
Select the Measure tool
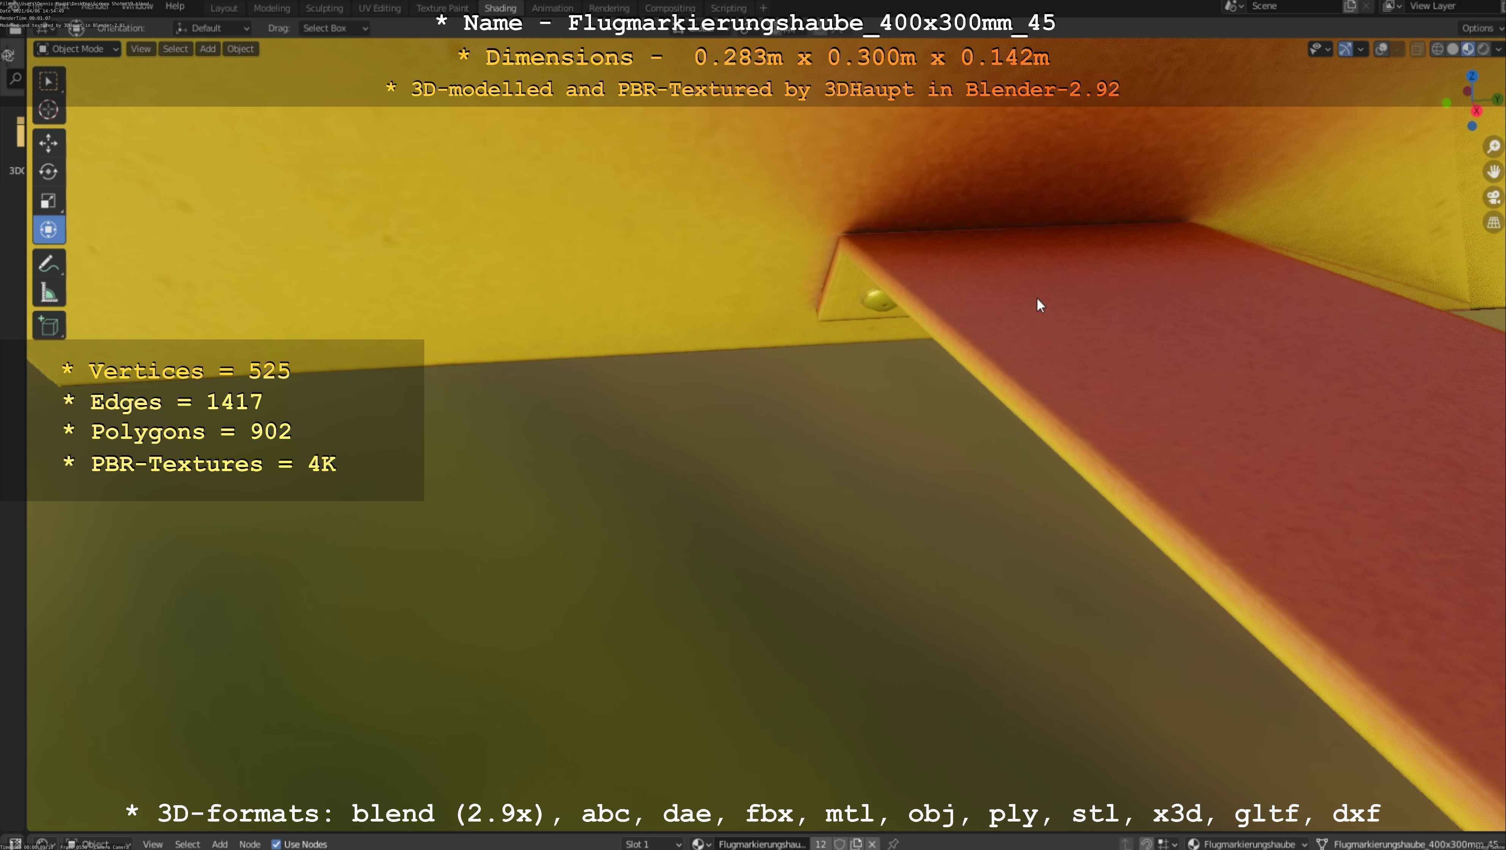[49, 293]
